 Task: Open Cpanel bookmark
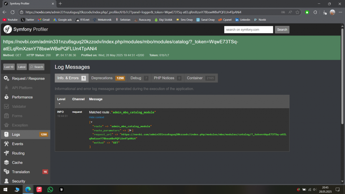(x=225, y=20)
